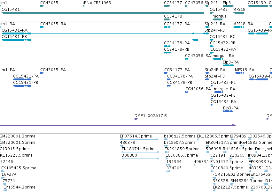This screenshot has width=272, height=192.
Task: Click the Sfp24F-PB protein label
Action: click(x=215, y=76)
